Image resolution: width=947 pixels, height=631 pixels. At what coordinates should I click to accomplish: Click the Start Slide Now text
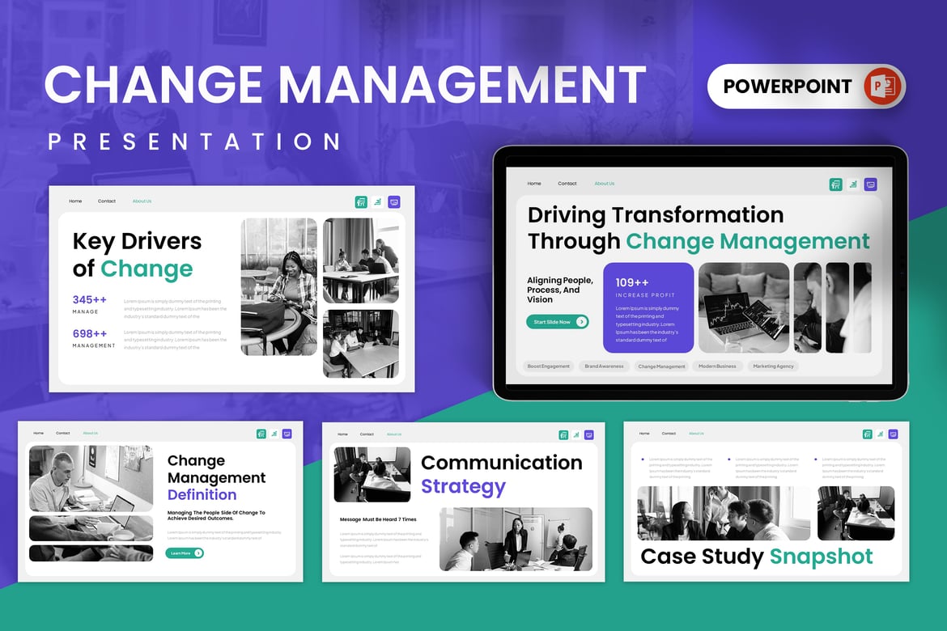(x=552, y=322)
